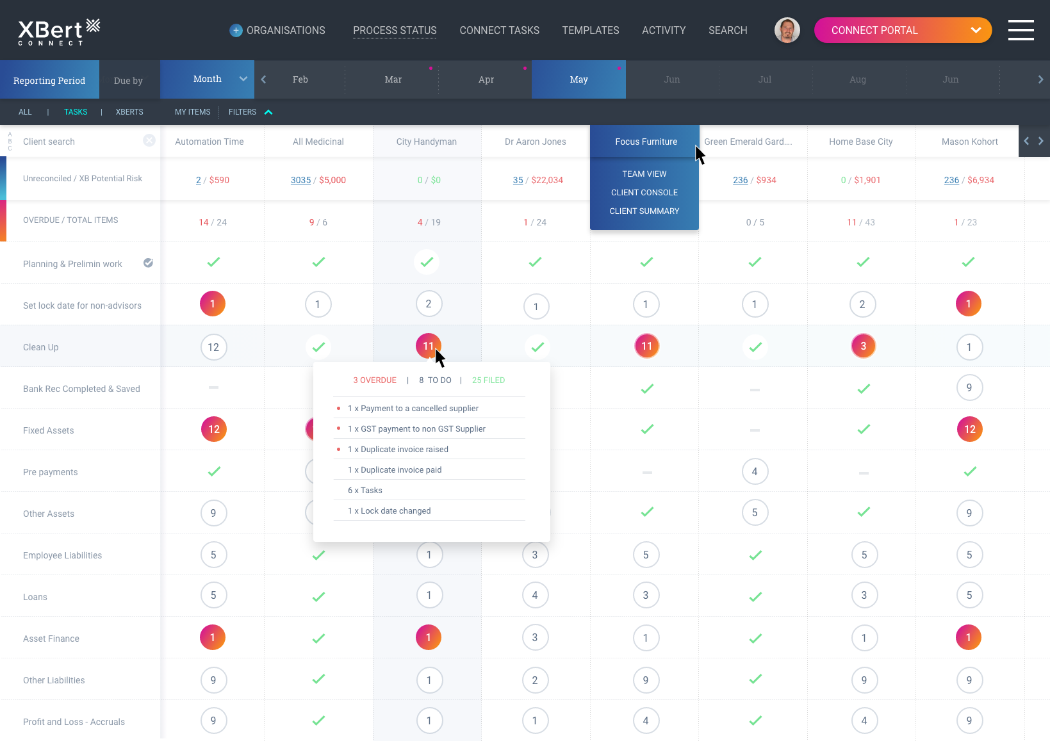Viewport: 1050px width, 741px height.
Task: Select the Reporting Period tab
Action: tap(49, 80)
